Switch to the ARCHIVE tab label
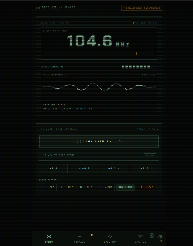 click(141, 242)
